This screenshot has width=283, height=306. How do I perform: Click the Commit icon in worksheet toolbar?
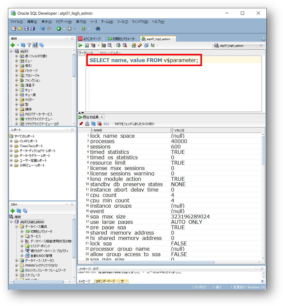pos(119,45)
